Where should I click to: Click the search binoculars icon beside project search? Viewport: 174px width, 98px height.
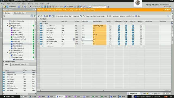coord(108,7)
